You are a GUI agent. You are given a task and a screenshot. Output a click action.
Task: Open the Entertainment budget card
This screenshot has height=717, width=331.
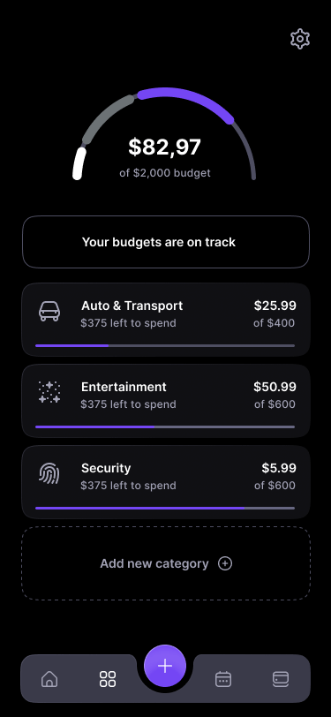[x=166, y=401]
